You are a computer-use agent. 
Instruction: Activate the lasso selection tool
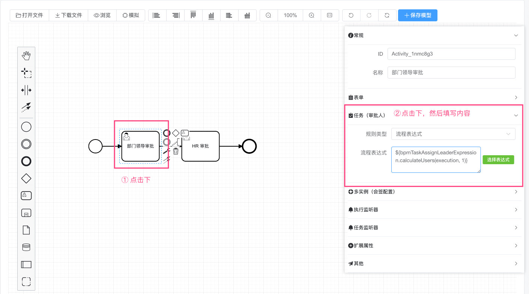26,73
